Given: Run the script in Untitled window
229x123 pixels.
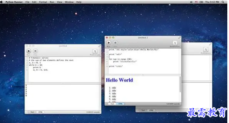Looking at the screenshot, I should [x=29, y=51].
